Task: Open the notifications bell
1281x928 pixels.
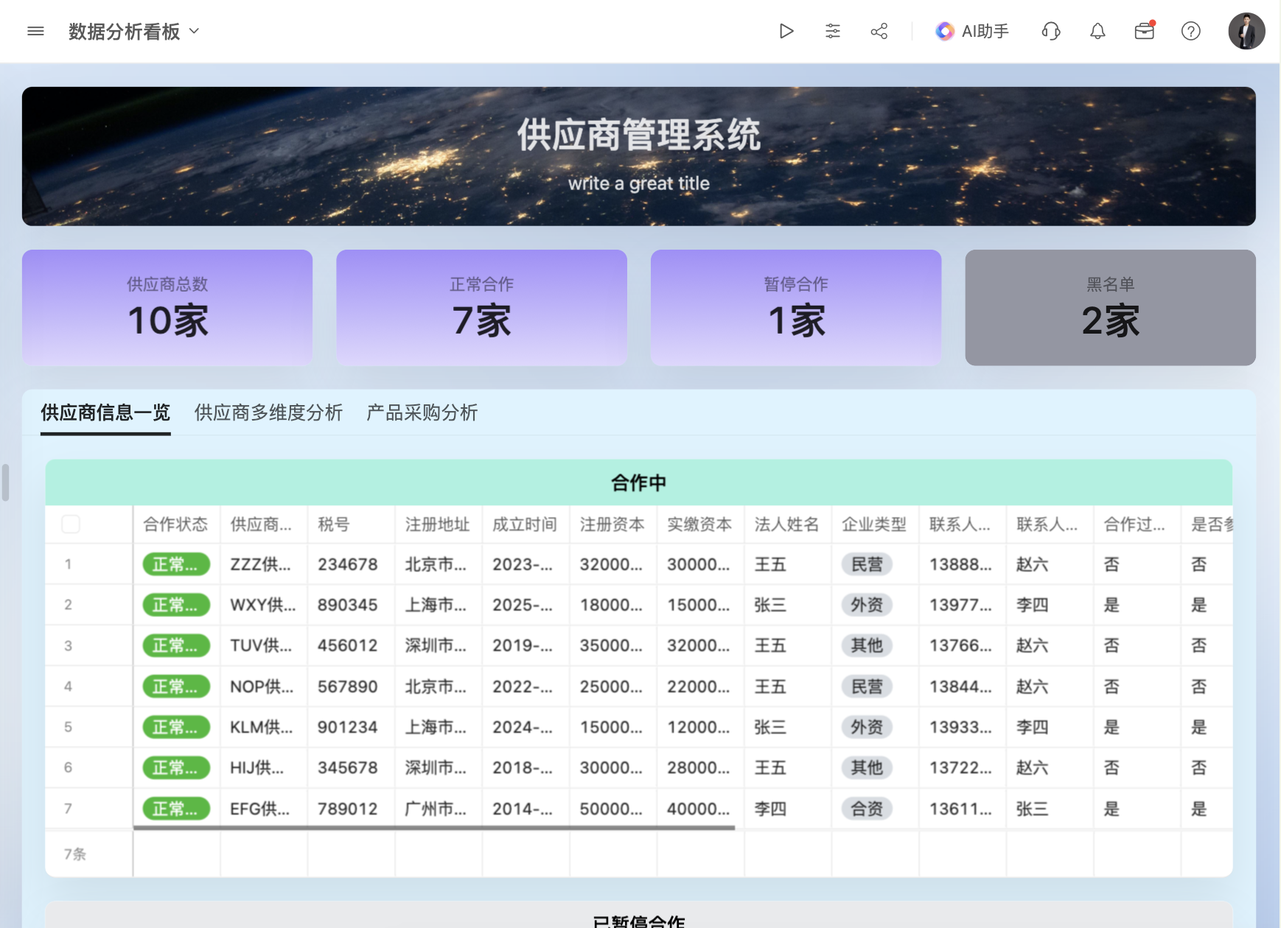Action: [1097, 31]
